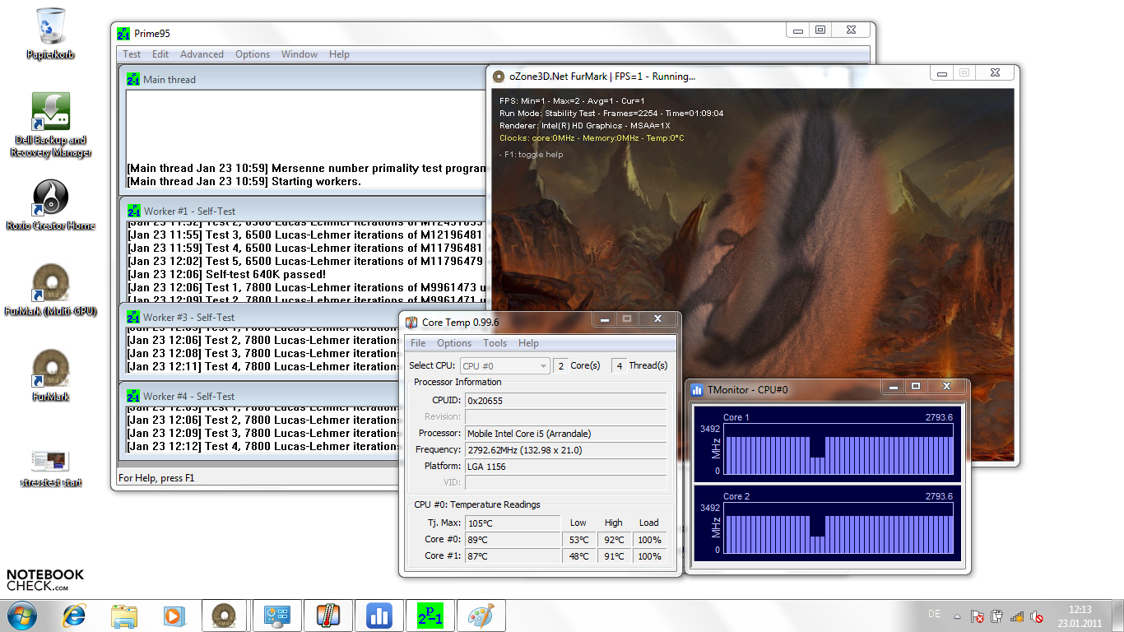This screenshot has width=1124, height=632.
Task: Click the Windows Start orb
Action: pyautogui.click(x=22, y=616)
